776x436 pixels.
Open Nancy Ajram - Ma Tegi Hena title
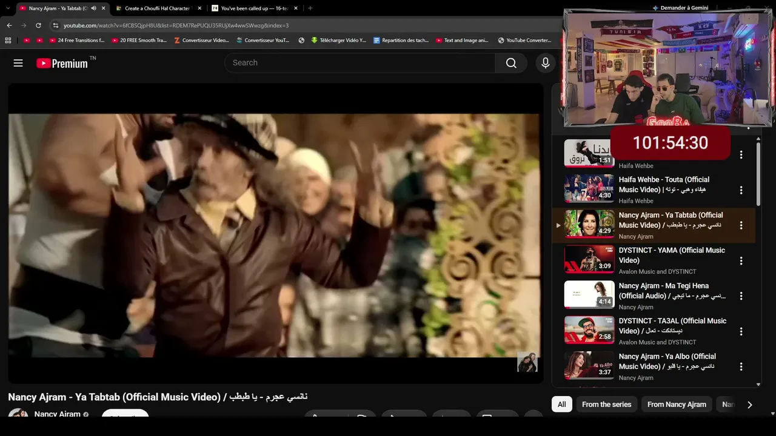672,291
